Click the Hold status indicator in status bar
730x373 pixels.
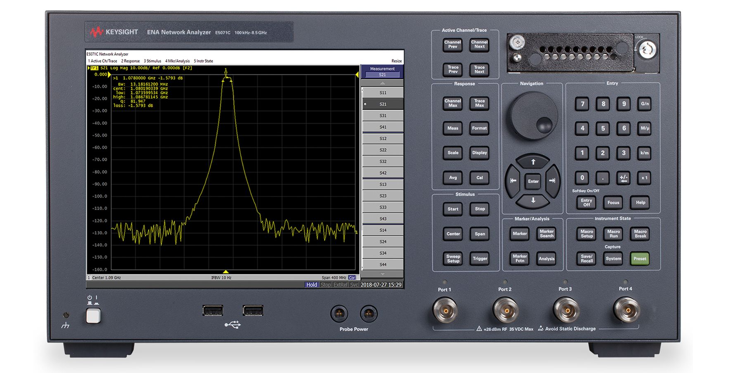[312, 285]
